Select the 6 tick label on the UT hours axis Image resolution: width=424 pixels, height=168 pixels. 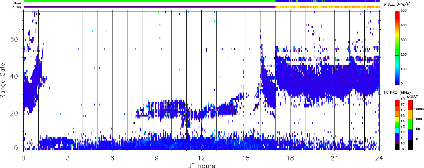click(x=112, y=158)
